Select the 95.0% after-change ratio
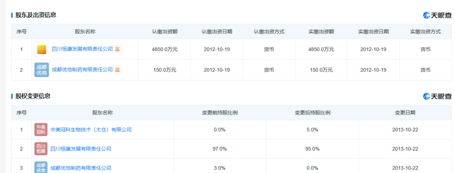Viewport: 455px width, 173px height. 313,149
